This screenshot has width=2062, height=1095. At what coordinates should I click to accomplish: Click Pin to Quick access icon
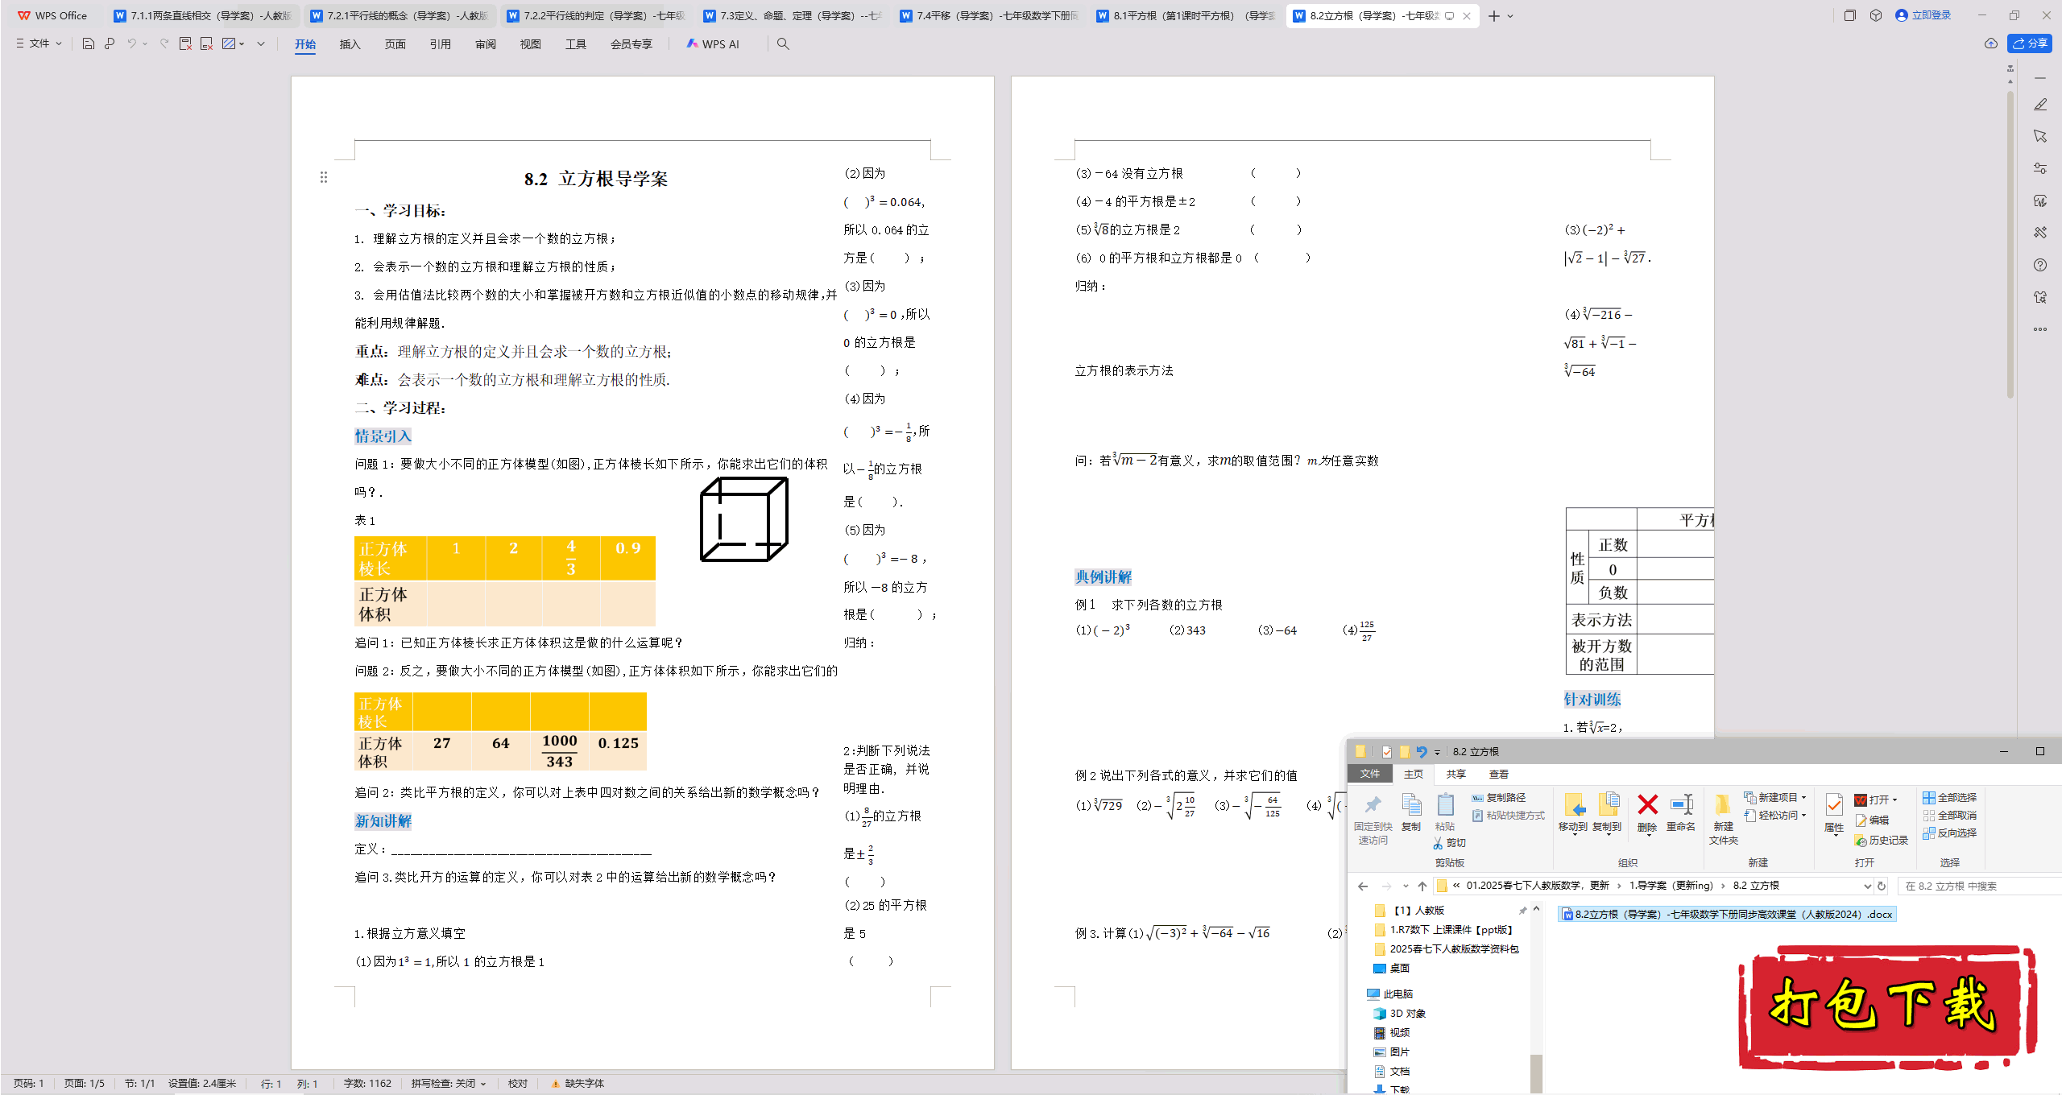click(x=1373, y=819)
